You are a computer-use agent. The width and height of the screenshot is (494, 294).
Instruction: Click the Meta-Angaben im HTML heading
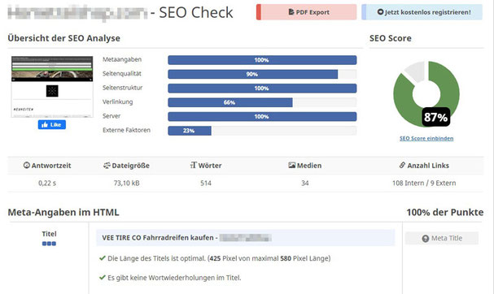click(63, 212)
